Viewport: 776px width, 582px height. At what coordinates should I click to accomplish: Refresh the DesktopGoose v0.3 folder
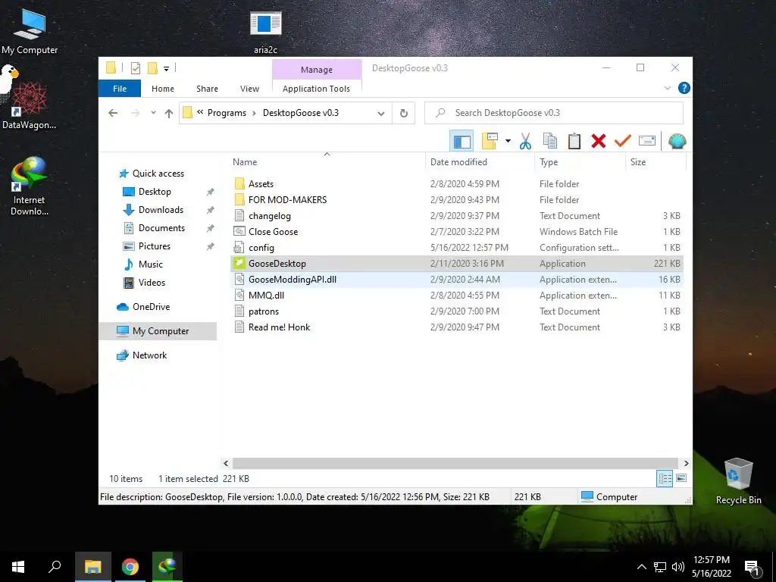pos(404,113)
